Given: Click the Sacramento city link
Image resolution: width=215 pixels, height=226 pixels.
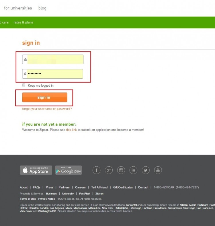Looking at the screenshot, I should point(175,208).
